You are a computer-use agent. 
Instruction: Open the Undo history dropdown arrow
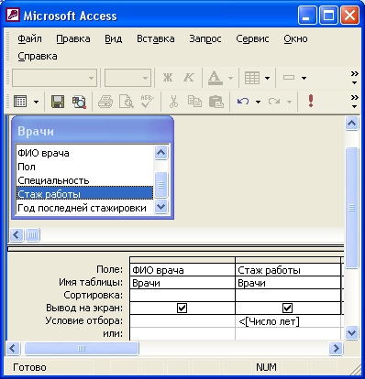click(258, 102)
